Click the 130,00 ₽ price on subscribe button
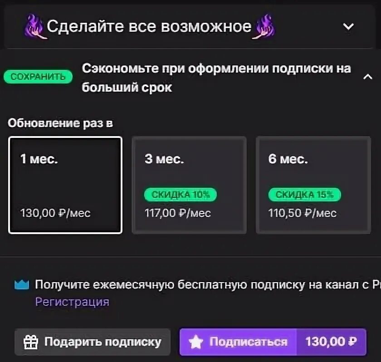The image size is (381, 362). [331, 342]
